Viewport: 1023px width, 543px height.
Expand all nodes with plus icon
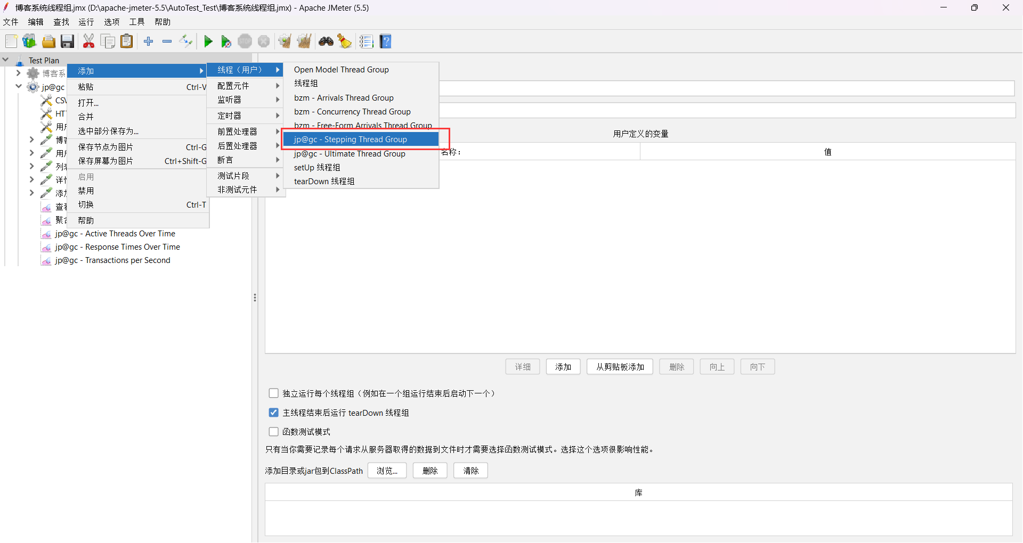149,42
